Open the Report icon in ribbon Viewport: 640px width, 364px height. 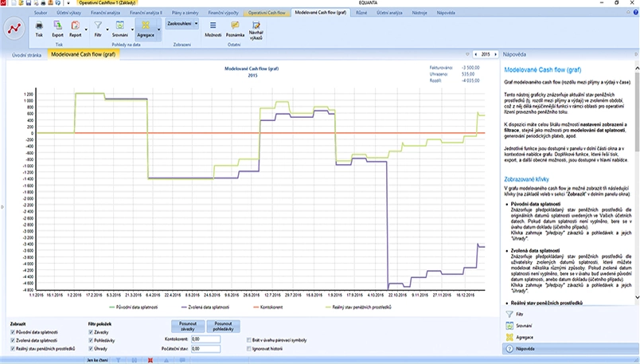(x=75, y=25)
